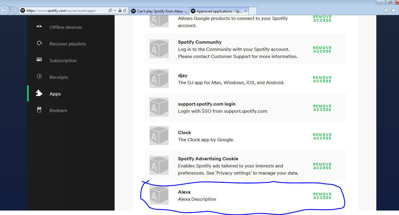This screenshot has height=215, width=399.
Task: Click the Recover playlists refresh icon
Action: pos(39,43)
